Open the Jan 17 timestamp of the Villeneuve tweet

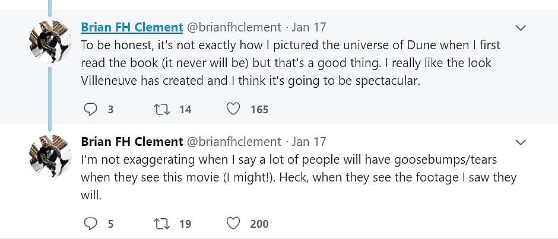(x=309, y=27)
